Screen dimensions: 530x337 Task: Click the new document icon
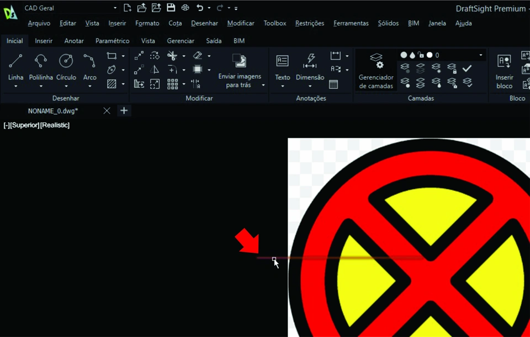128,8
